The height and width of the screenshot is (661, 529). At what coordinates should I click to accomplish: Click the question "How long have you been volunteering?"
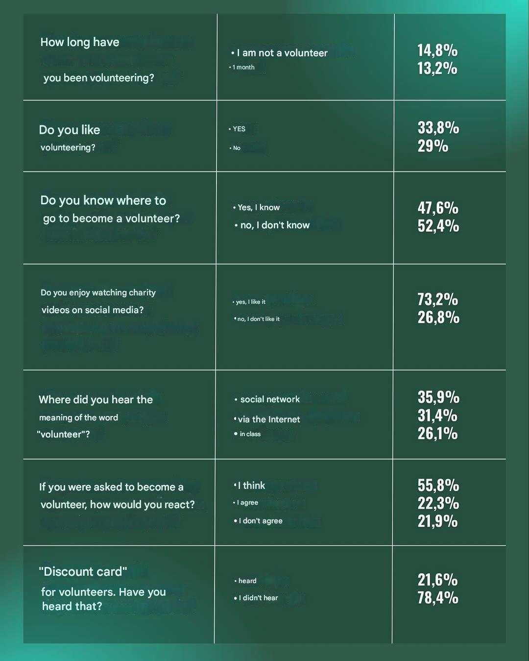[97, 60]
